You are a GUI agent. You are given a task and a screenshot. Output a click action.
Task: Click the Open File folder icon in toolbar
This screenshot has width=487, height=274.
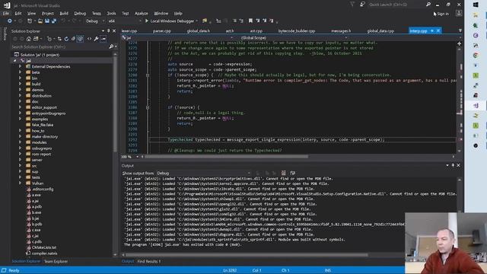[40, 21]
